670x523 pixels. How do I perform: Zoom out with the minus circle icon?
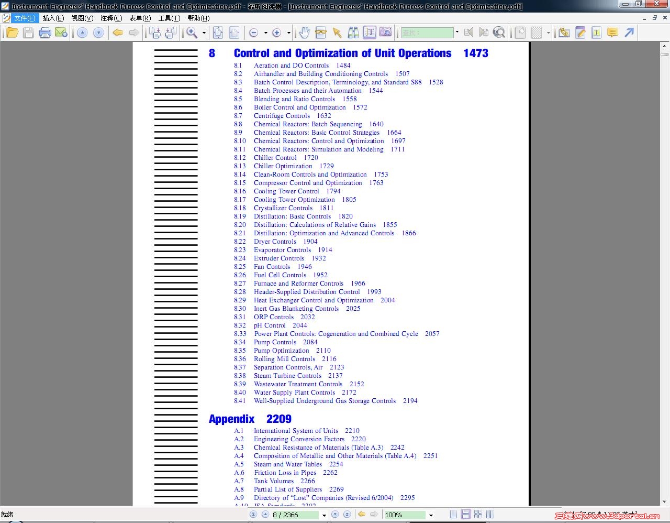coord(254,32)
